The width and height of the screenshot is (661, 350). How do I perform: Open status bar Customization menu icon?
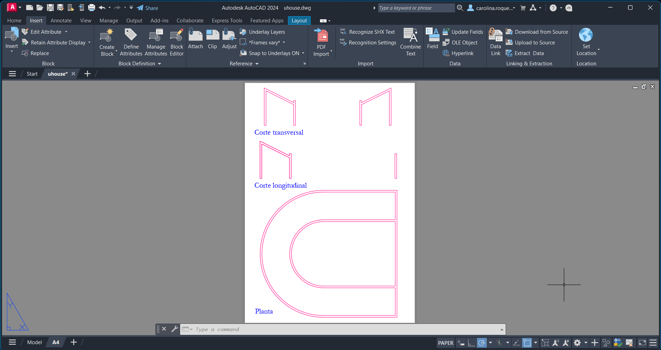653,342
